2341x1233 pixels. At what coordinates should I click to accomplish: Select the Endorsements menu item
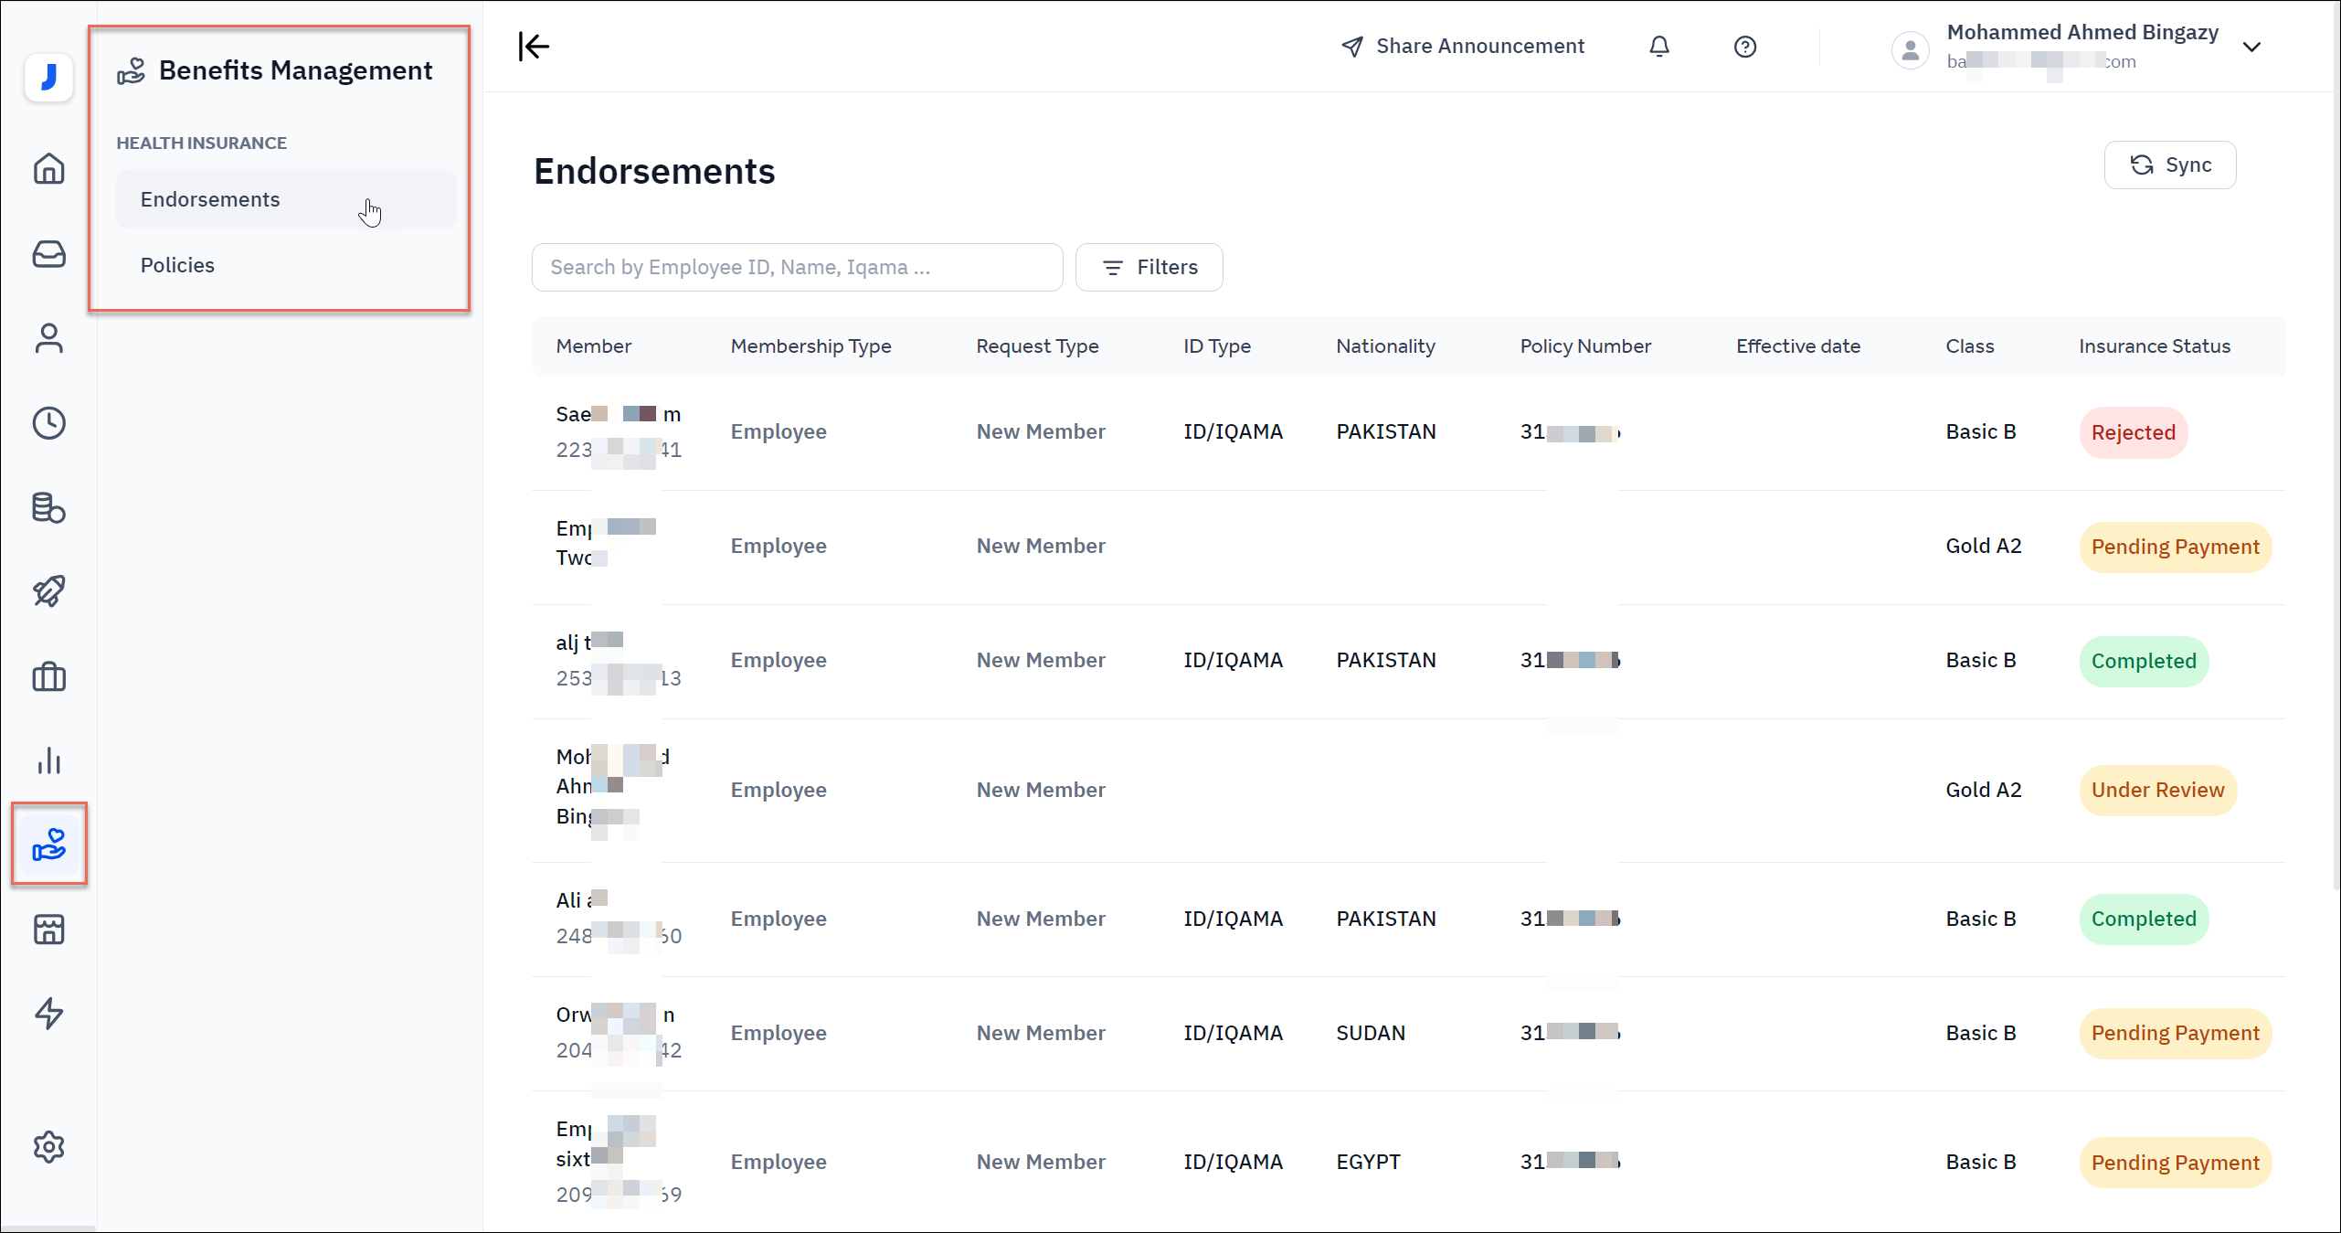210,199
